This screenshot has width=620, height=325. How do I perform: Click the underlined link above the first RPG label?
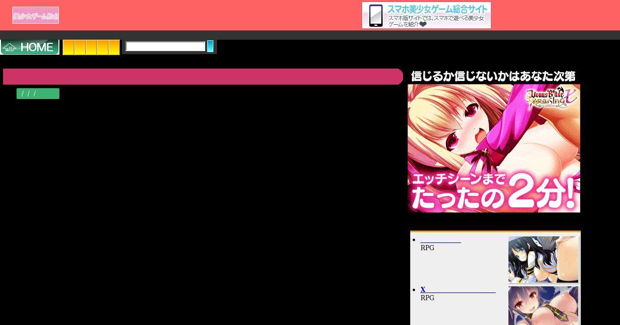pyautogui.click(x=441, y=240)
